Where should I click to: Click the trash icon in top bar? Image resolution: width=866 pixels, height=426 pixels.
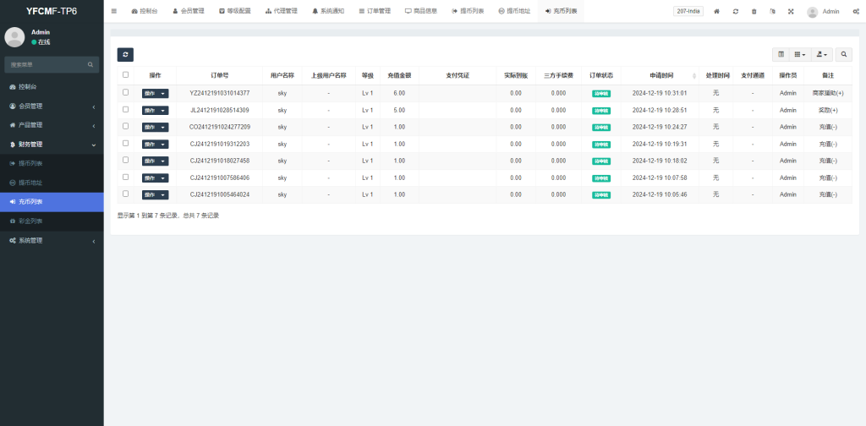pos(754,11)
